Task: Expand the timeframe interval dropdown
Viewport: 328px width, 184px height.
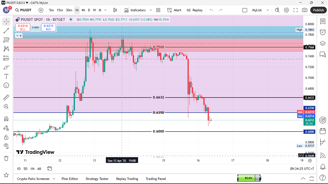Action: pyautogui.click(x=106, y=10)
